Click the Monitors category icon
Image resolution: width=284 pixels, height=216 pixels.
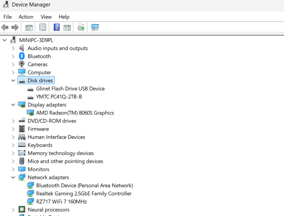pyautogui.click(x=22, y=169)
